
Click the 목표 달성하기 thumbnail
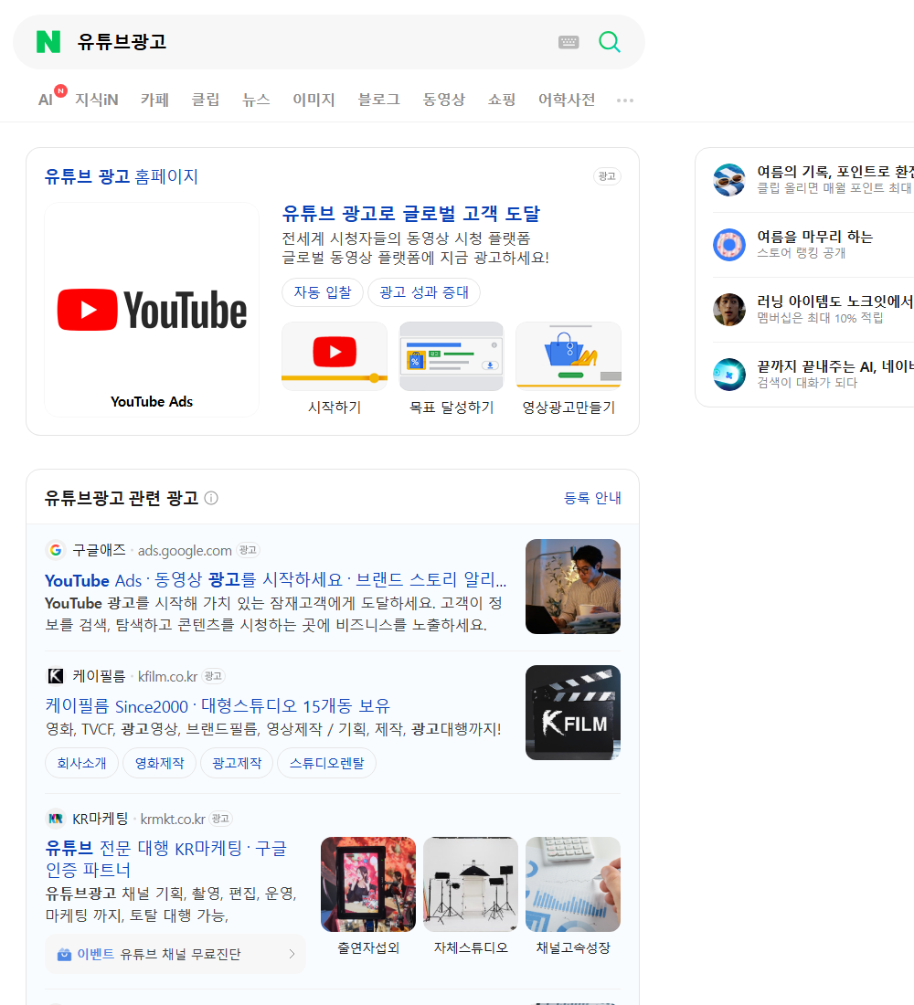coord(452,355)
